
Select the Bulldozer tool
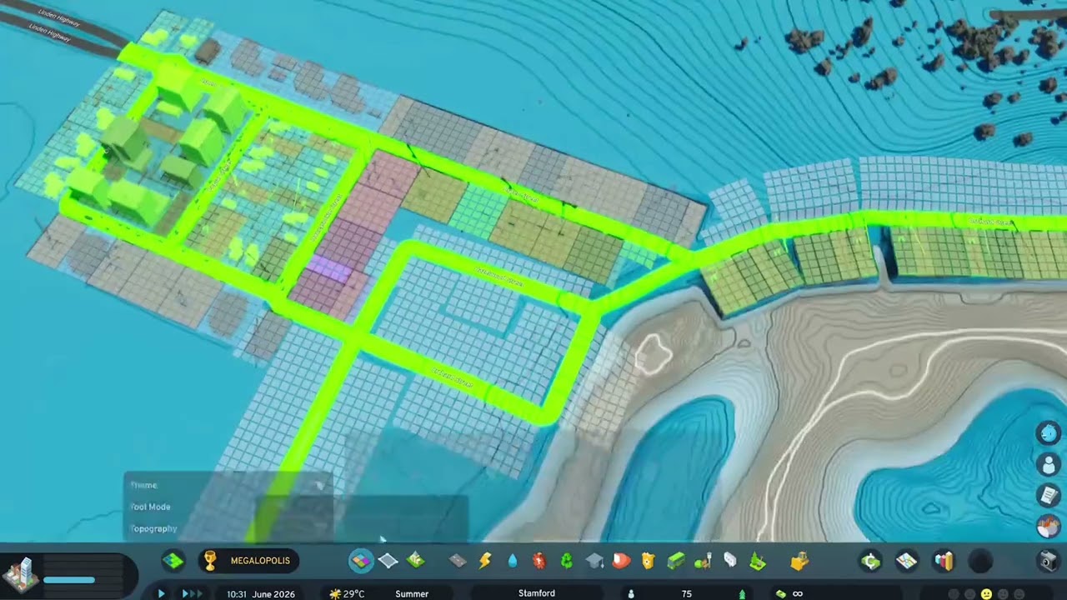pos(799,561)
